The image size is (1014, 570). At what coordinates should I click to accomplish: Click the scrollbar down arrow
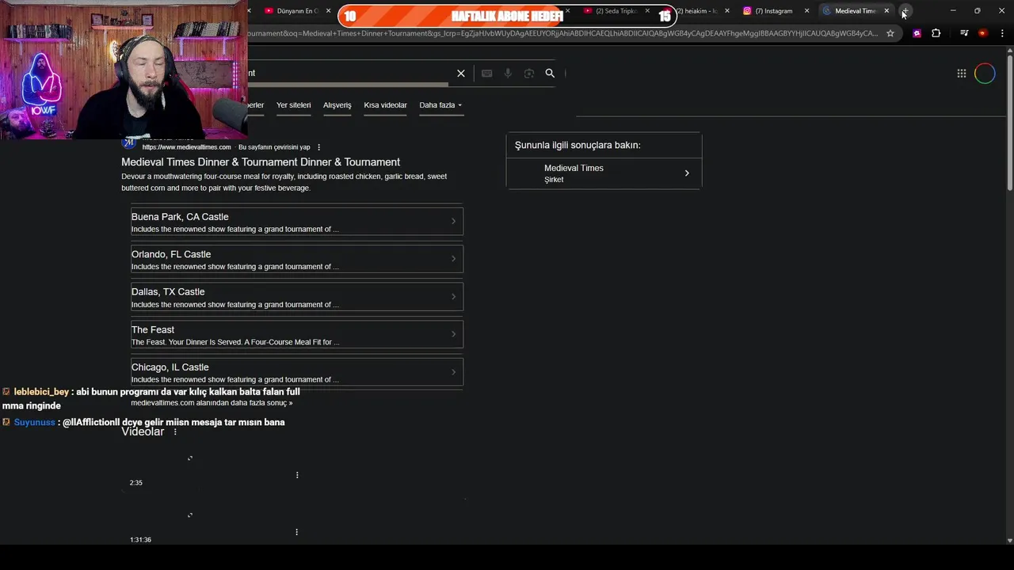[1009, 540]
